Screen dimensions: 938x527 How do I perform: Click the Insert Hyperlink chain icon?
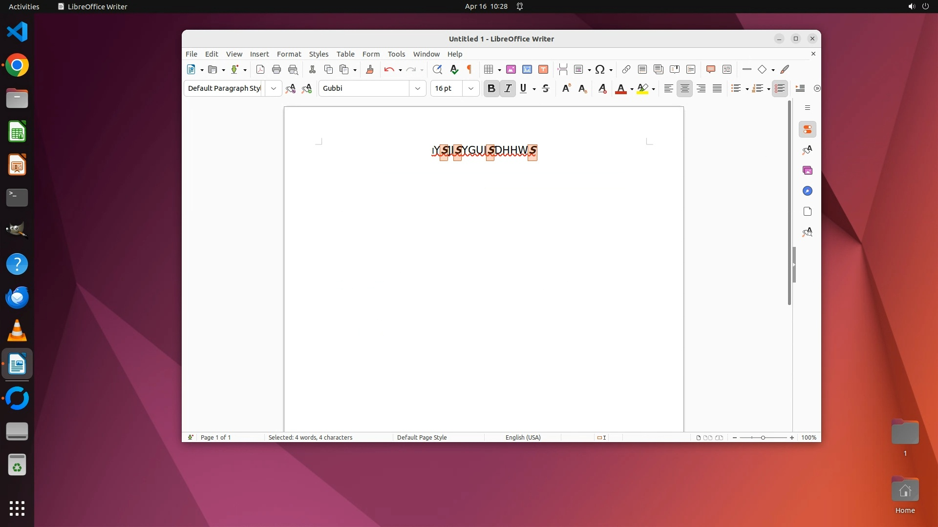point(626,69)
